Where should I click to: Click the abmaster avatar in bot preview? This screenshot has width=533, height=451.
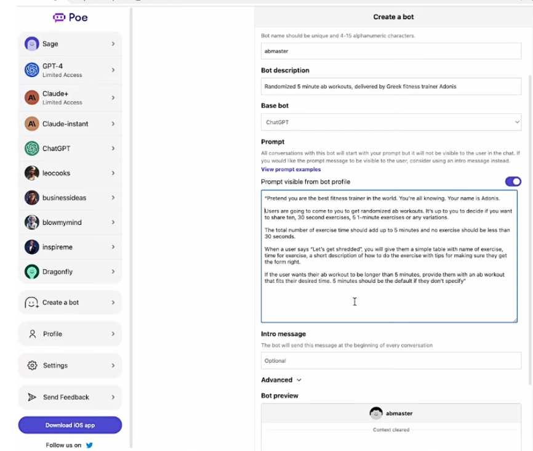pos(376,413)
